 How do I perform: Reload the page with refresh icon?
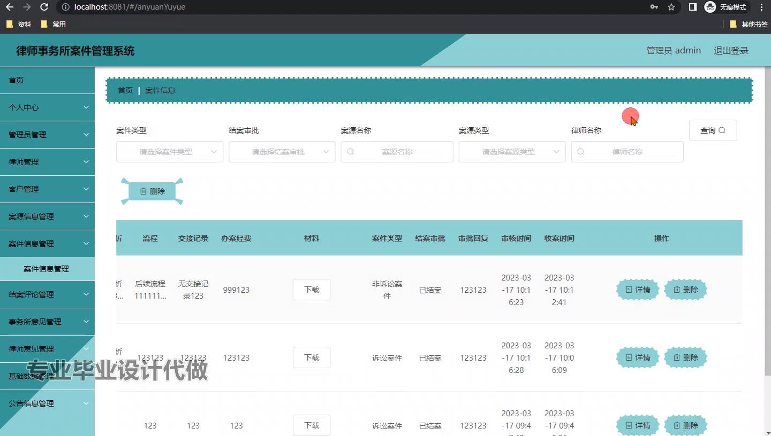click(44, 7)
